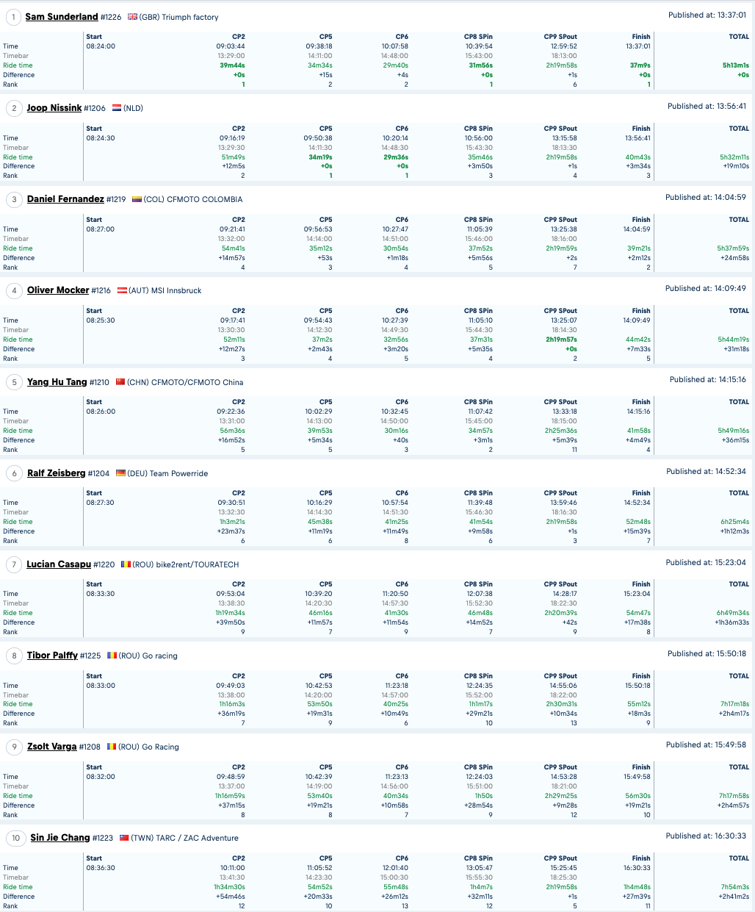Screen dimensions: 755x912
Task: Click the position 10 rank badge
Action: tap(15, 838)
